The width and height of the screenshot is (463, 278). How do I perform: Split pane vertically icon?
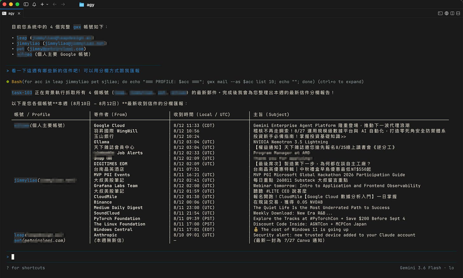point(452,13)
